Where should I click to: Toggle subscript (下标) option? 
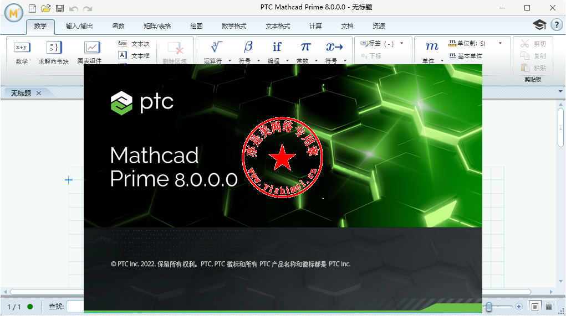click(371, 56)
